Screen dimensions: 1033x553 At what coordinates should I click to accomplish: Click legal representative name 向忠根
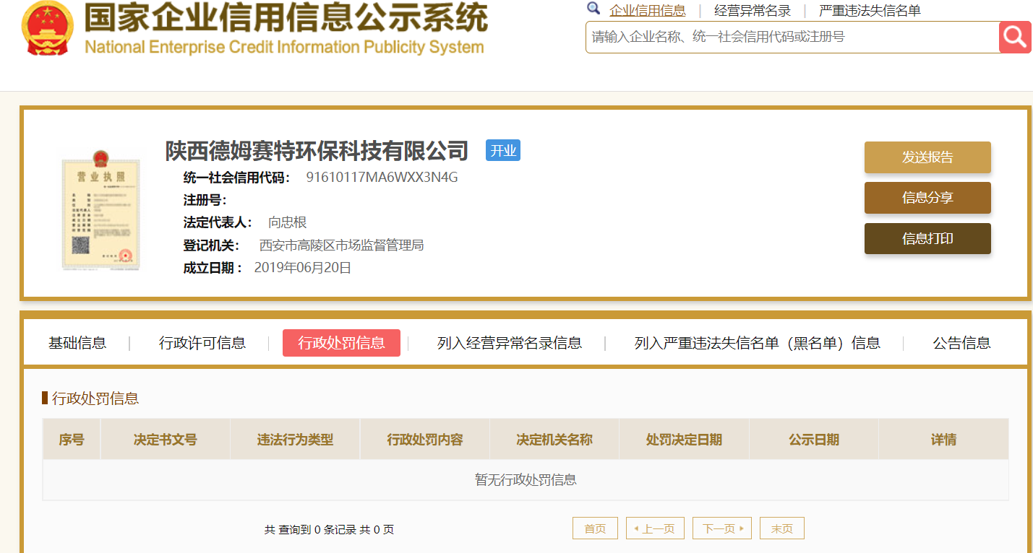[288, 222]
